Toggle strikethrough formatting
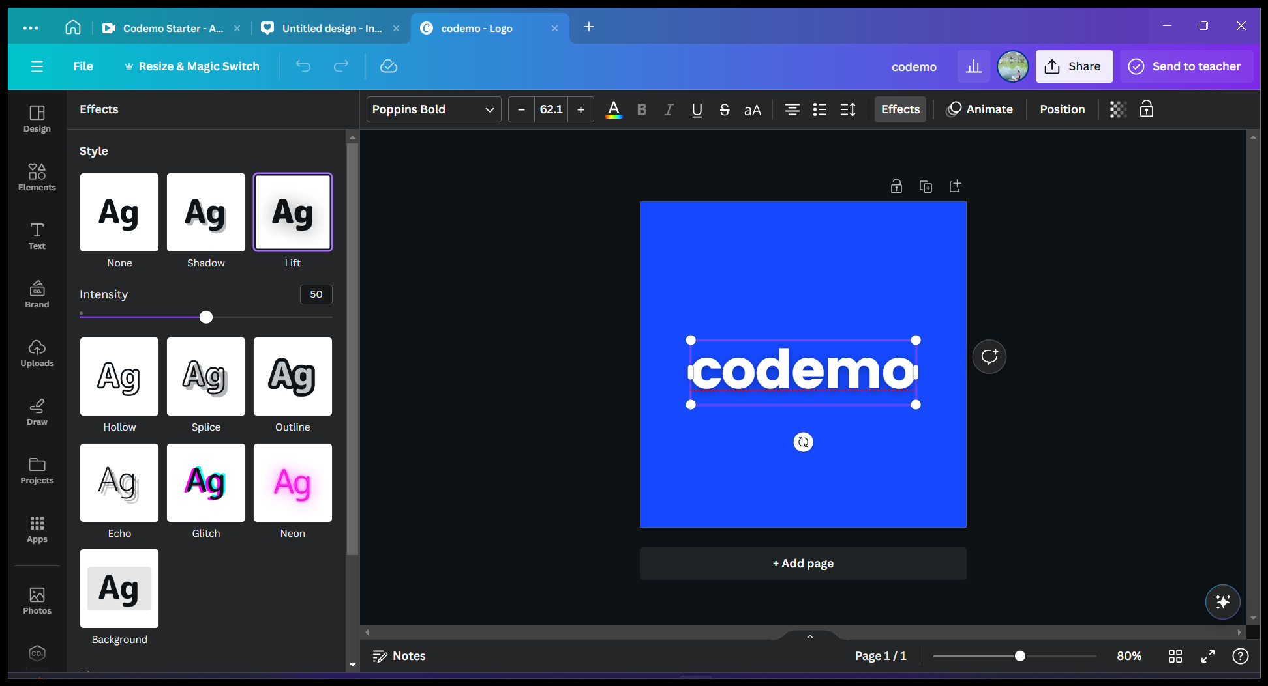Screen dimensions: 1268x686 point(725,109)
